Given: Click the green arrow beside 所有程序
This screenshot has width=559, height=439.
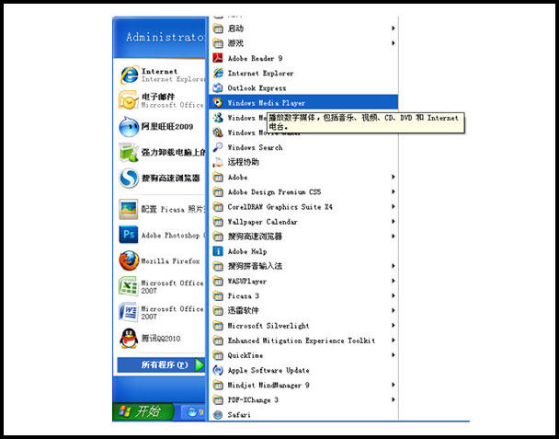Looking at the screenshot, I should 200,364.
